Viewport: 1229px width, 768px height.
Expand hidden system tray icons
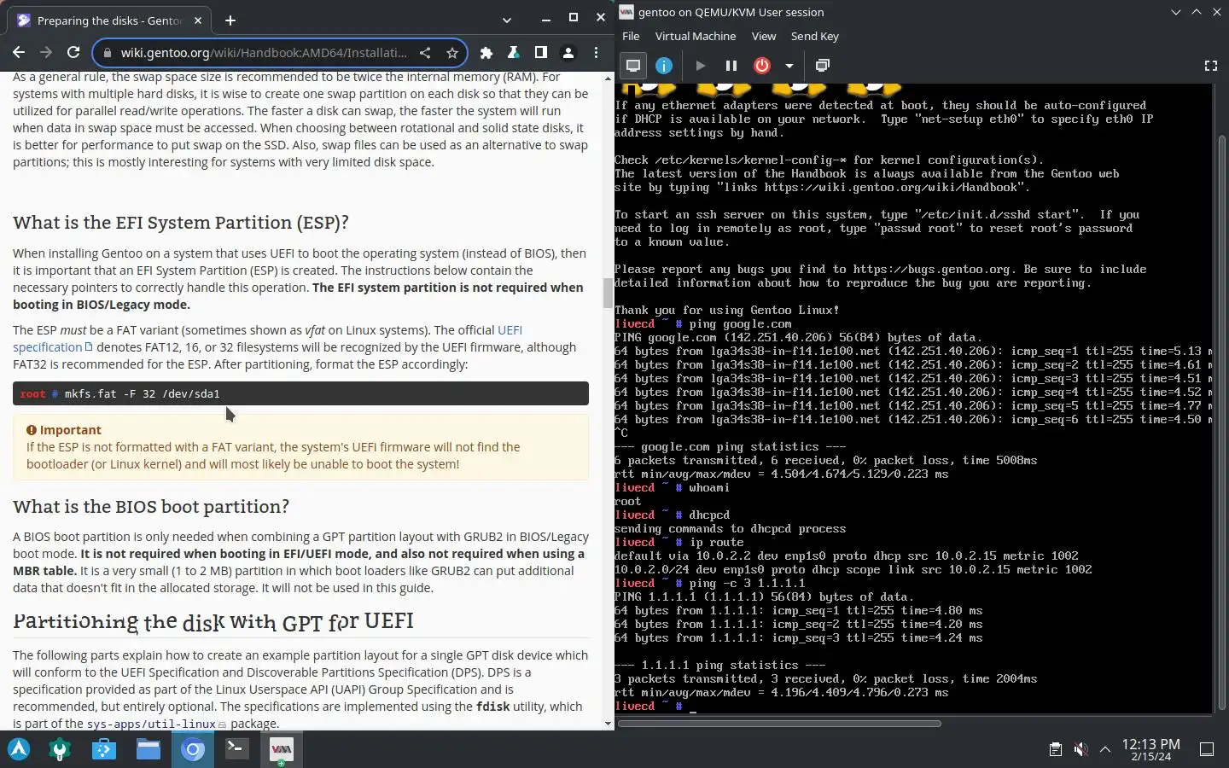[x=1105, y=749]
